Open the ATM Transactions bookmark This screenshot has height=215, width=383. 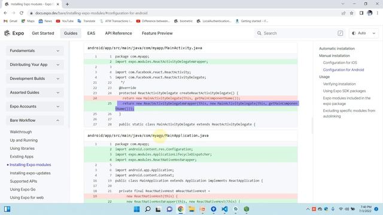[115, 21]
